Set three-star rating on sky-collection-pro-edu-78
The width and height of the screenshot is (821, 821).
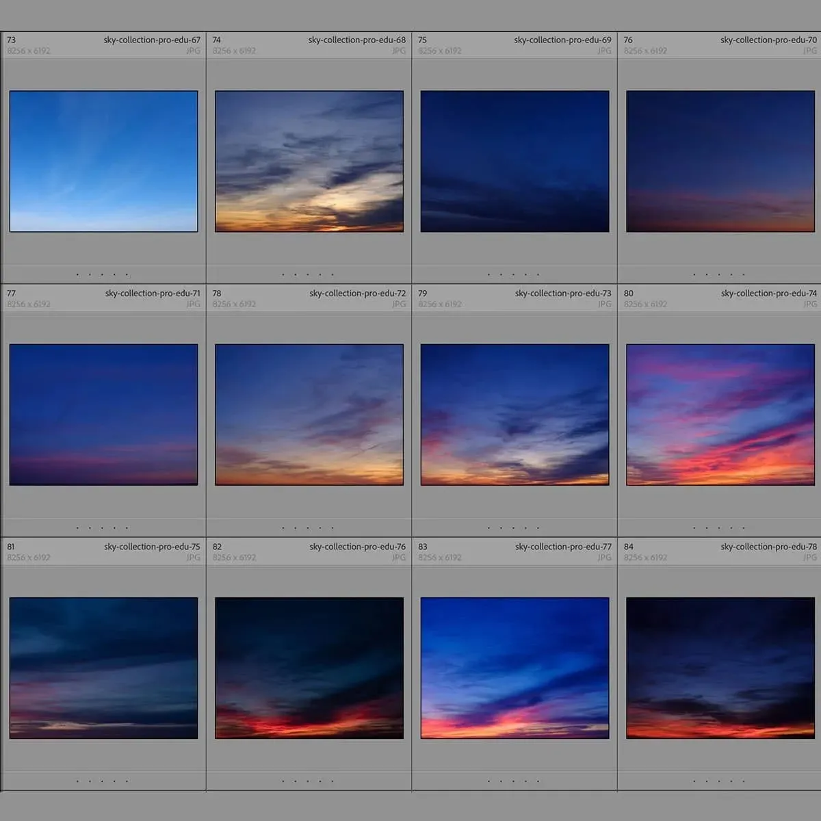click(x=719, y=781)
